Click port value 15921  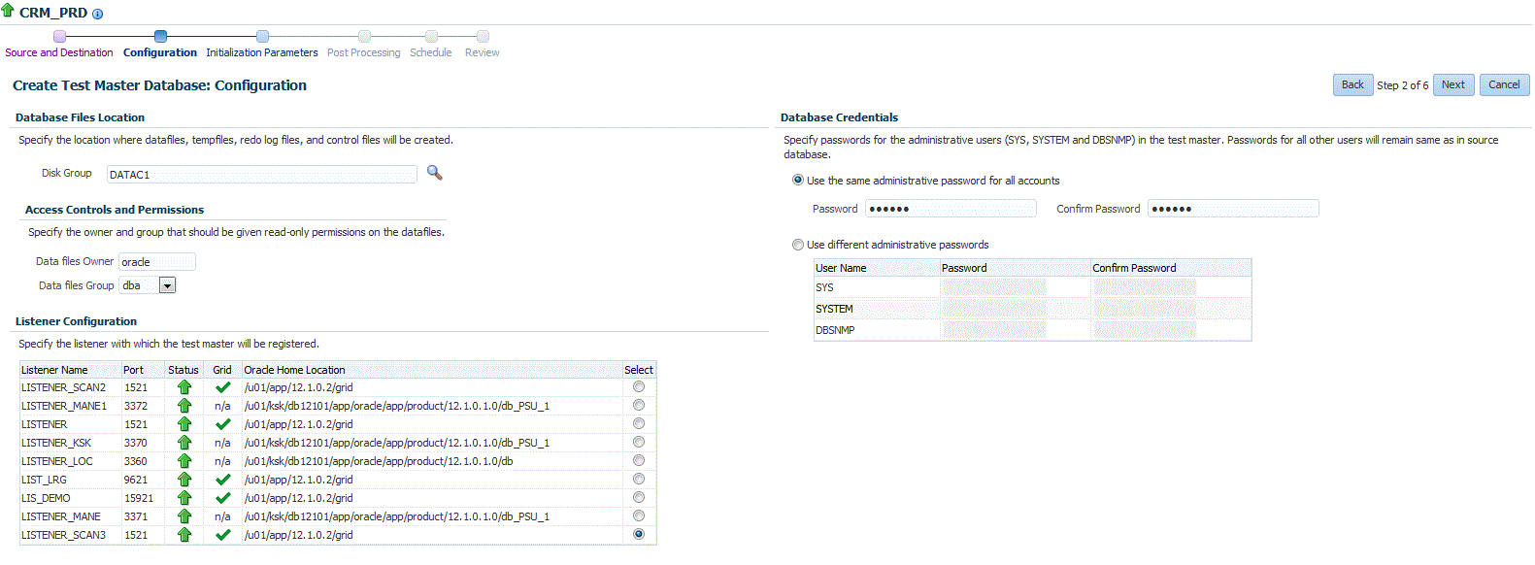click(139, 498)
